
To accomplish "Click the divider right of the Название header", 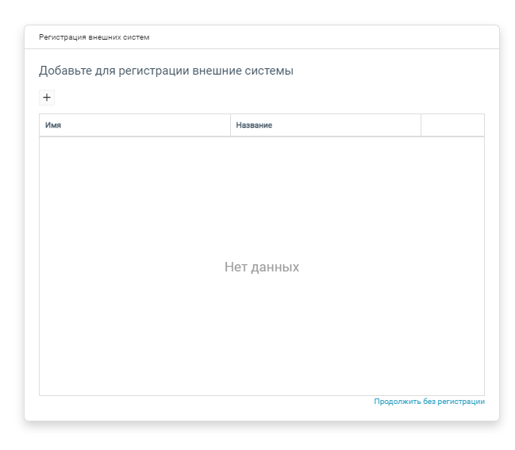I will (421, 125).
